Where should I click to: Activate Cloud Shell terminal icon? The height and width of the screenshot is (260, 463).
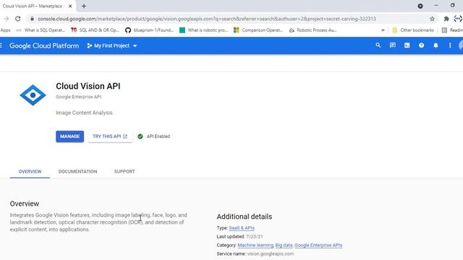click(407, 45)
